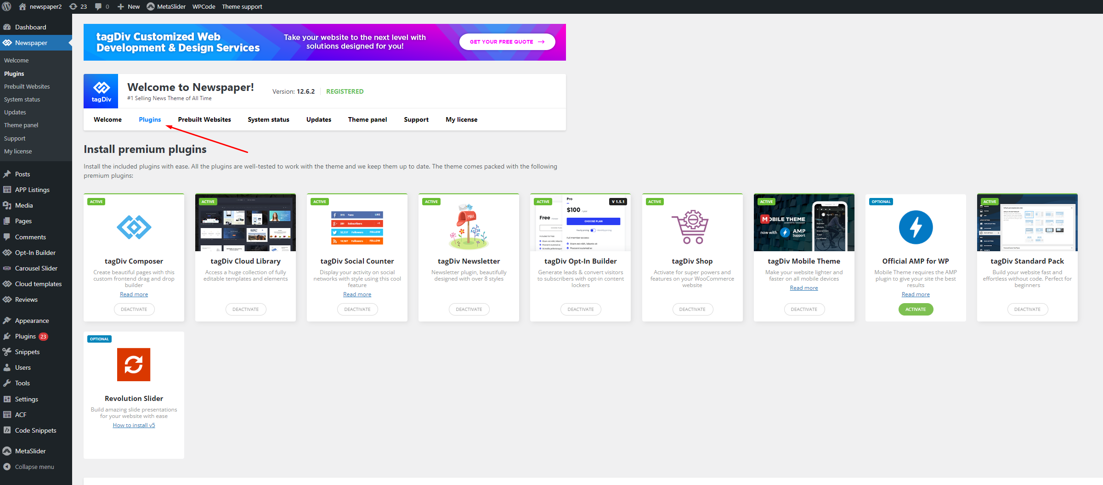This screenshot has height=485, width=1103.
Task: Deactivate the tagDiv Standard Pack plugin
Action: click(x=1027, y=309)
